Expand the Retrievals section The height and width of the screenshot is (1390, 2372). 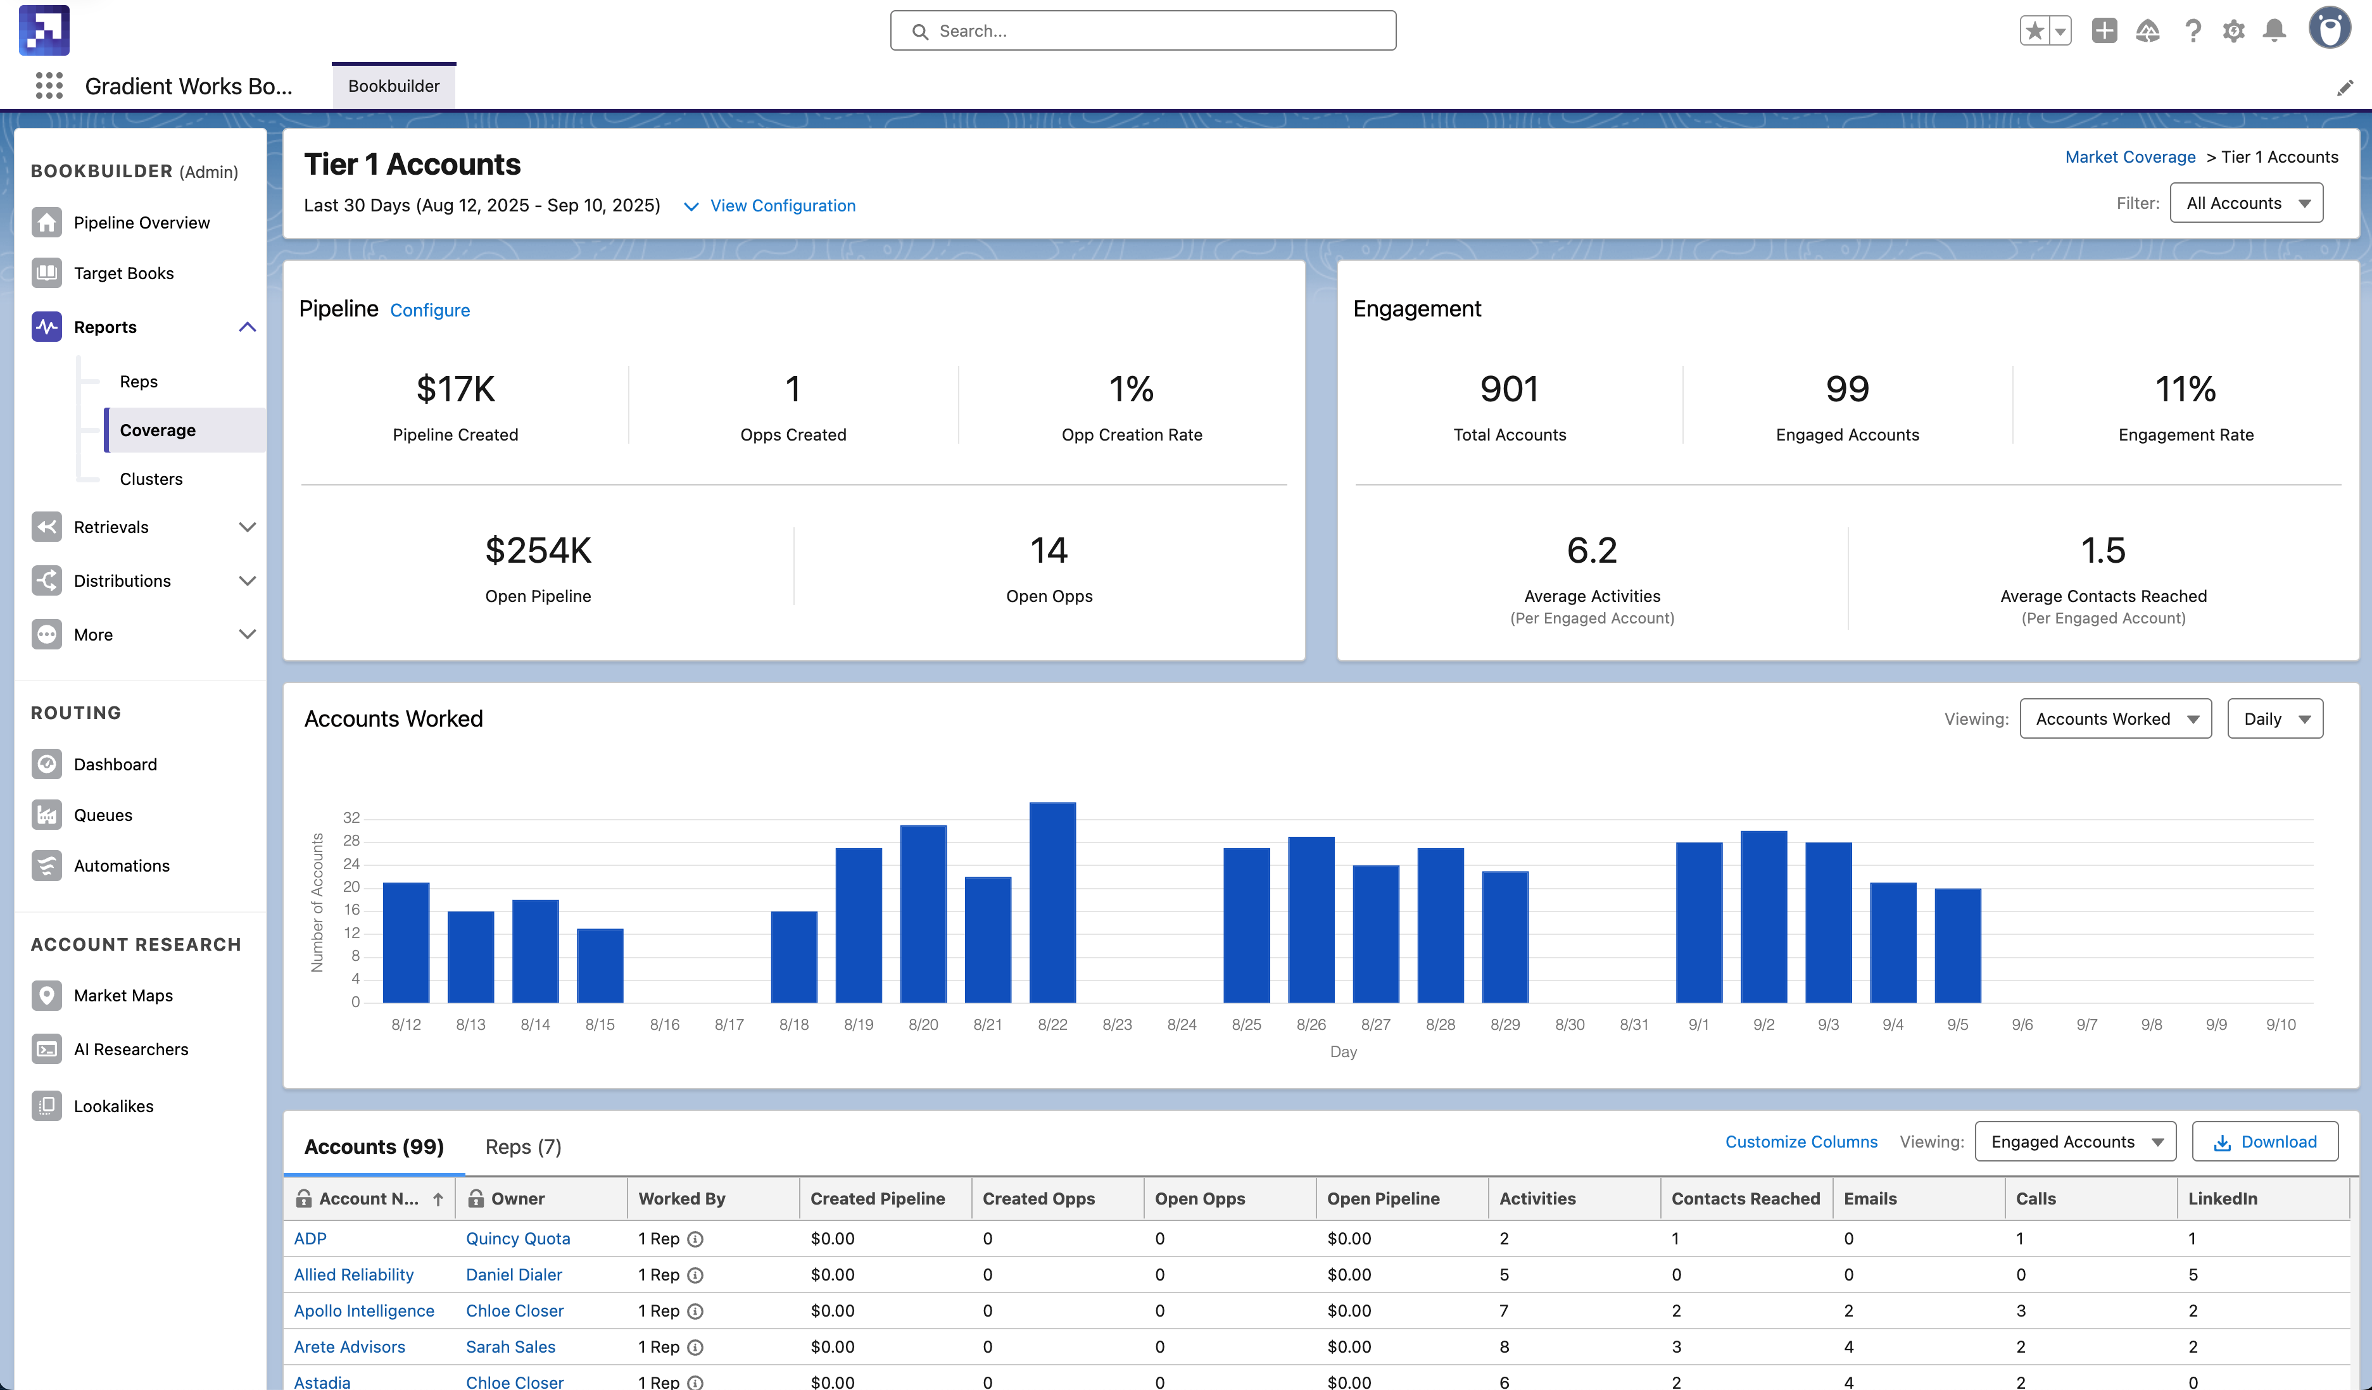(x=246, y=527)
